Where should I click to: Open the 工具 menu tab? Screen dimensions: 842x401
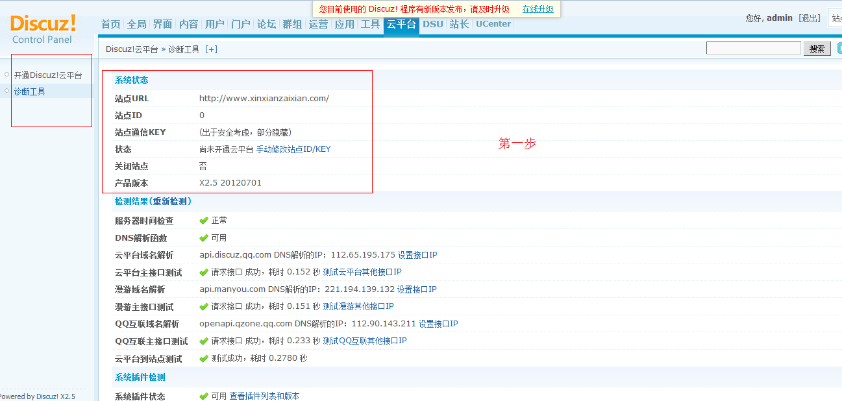point(371,24)
